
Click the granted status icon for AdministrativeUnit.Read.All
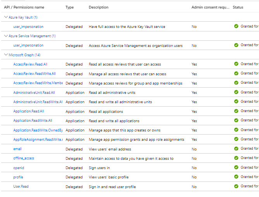coord(236,92)
